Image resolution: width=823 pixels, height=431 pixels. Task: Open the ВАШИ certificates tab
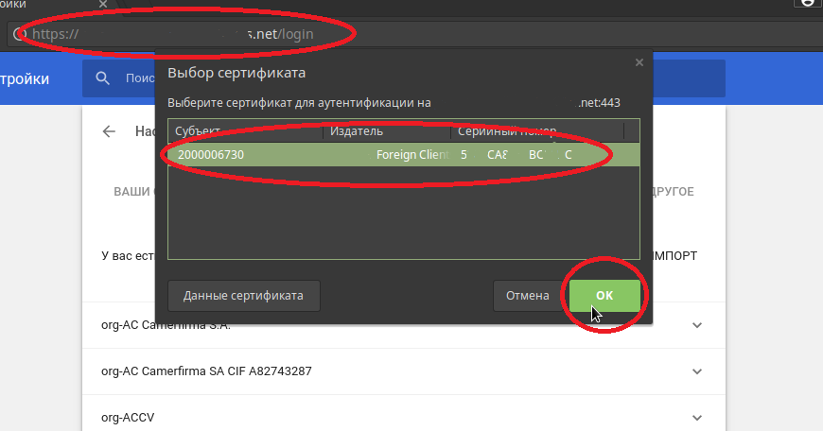pyautogui.click(x=132, y=192)
